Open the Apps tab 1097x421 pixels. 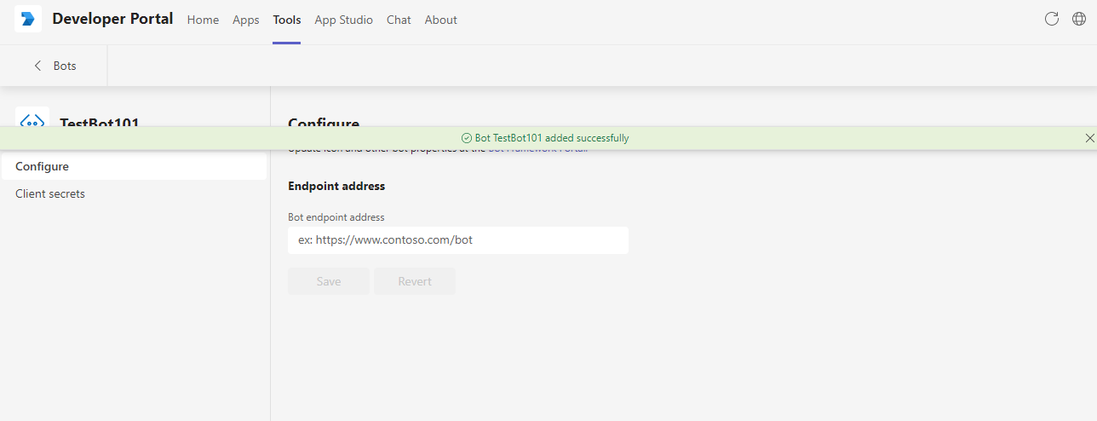tap(246, 20)
